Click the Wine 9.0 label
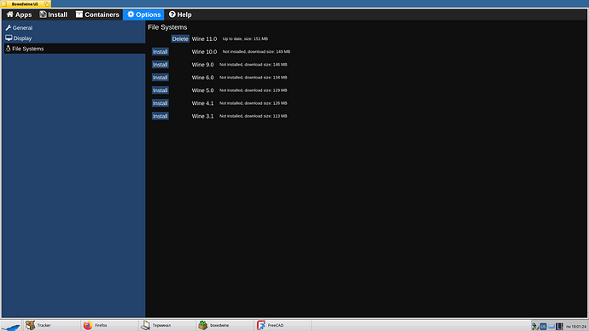This screenshot has width=589, height=331. point(202,65)
